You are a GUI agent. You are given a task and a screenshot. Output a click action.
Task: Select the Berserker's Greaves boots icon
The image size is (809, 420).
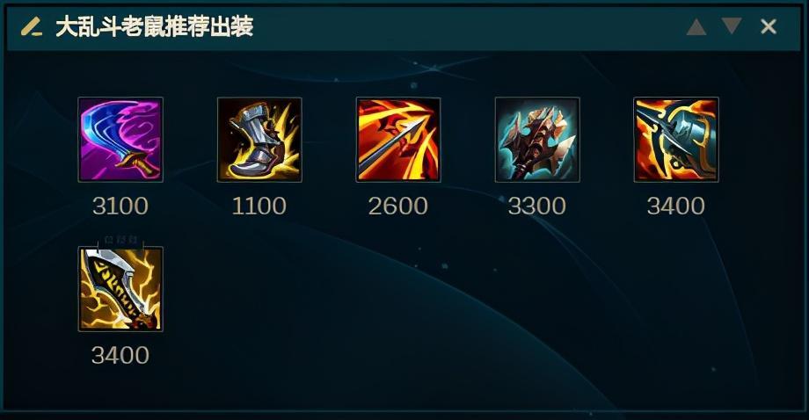tap(259, 140)
